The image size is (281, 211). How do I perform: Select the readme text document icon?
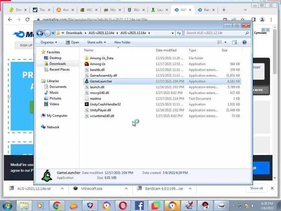[87, 99]
